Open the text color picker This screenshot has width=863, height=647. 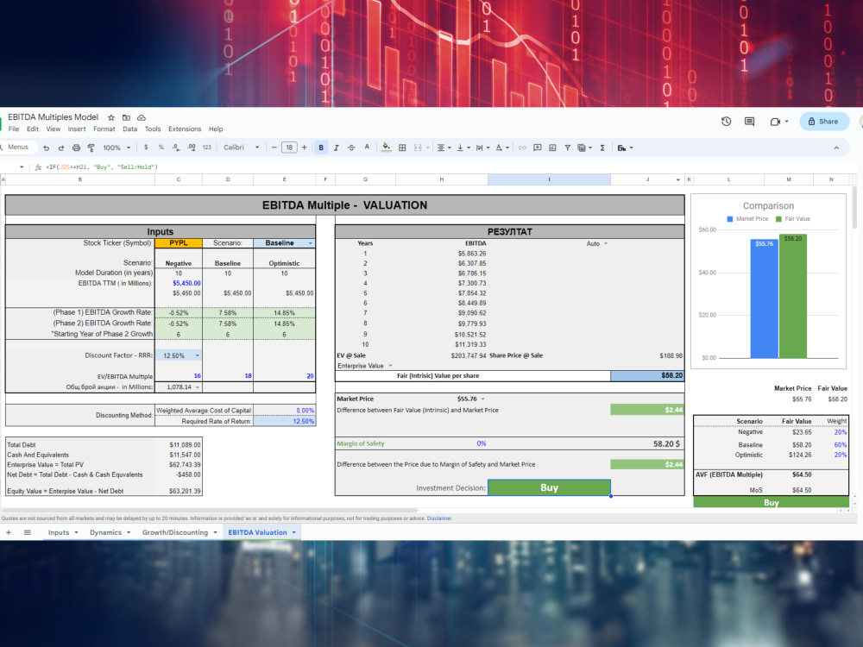tap(367, 148)
